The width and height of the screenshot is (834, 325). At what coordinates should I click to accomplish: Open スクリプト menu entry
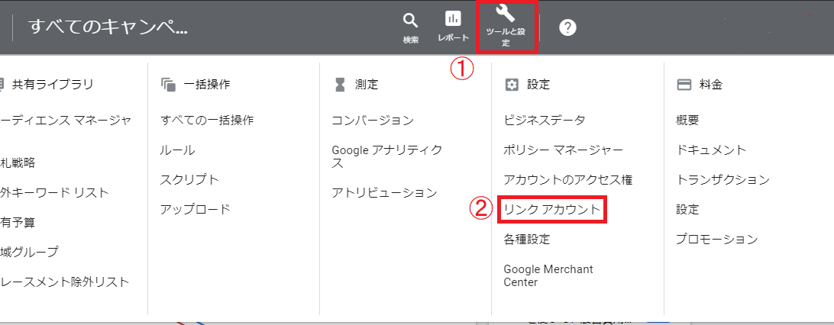tap(189, 179)
